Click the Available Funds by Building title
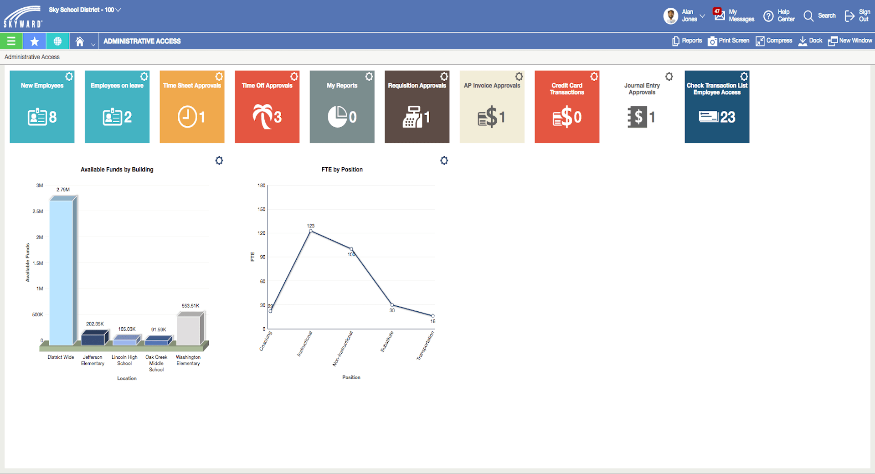875x474 pixels. [117, 170]
